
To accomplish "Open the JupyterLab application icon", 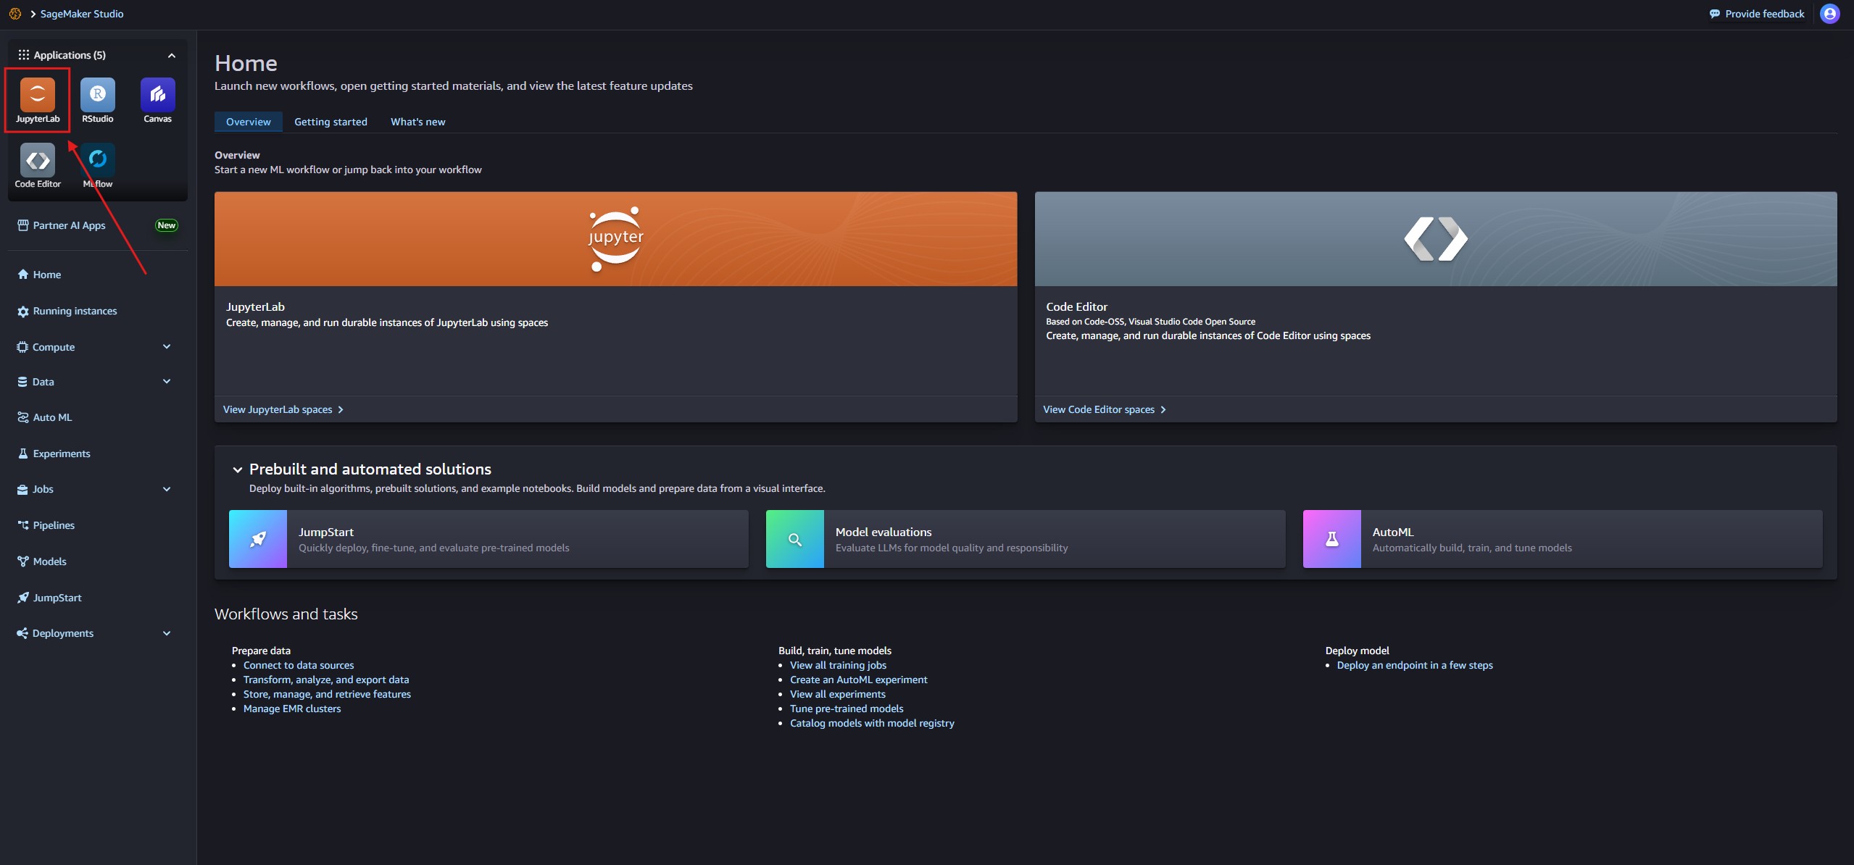I will (x=37, y=95).
